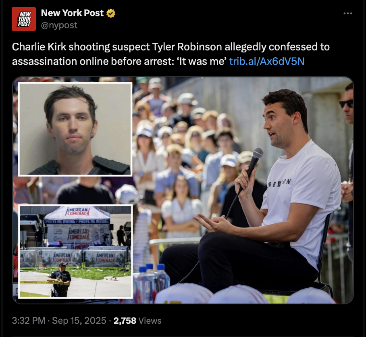Open the tent crime scene inset photo
The height and width of the screenshot is (337, 366).
pos(75,252)
